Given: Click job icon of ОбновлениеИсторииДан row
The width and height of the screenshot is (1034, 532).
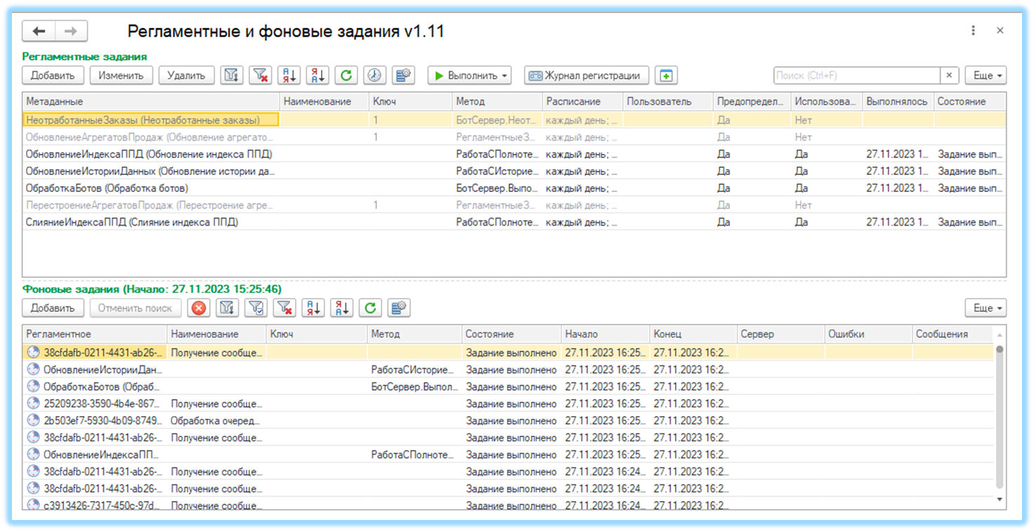Looking at the screenshot, I should pos(33,370).
